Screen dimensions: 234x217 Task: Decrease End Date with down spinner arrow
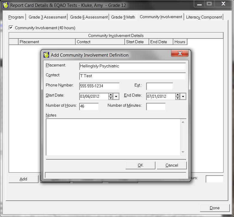[178, 98]
